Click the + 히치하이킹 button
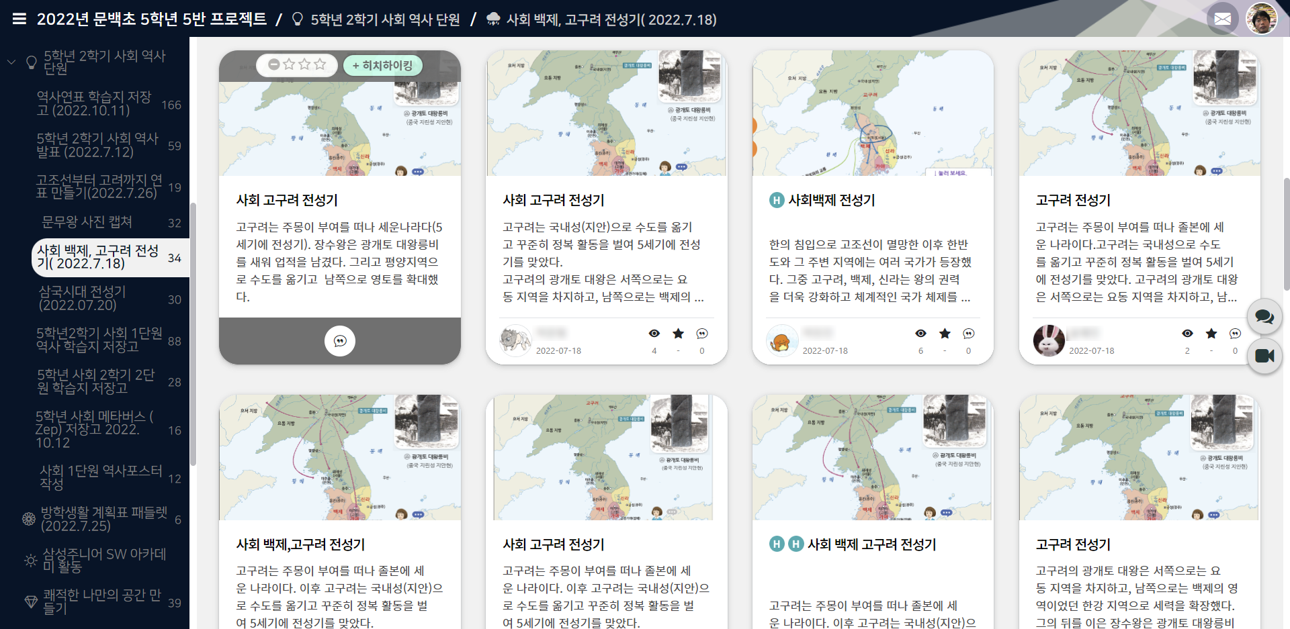1290x629 pixels. (x=382, y=65)
